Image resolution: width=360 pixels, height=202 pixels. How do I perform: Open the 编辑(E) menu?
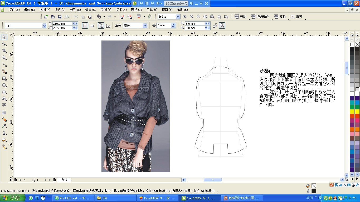(30, 10)
